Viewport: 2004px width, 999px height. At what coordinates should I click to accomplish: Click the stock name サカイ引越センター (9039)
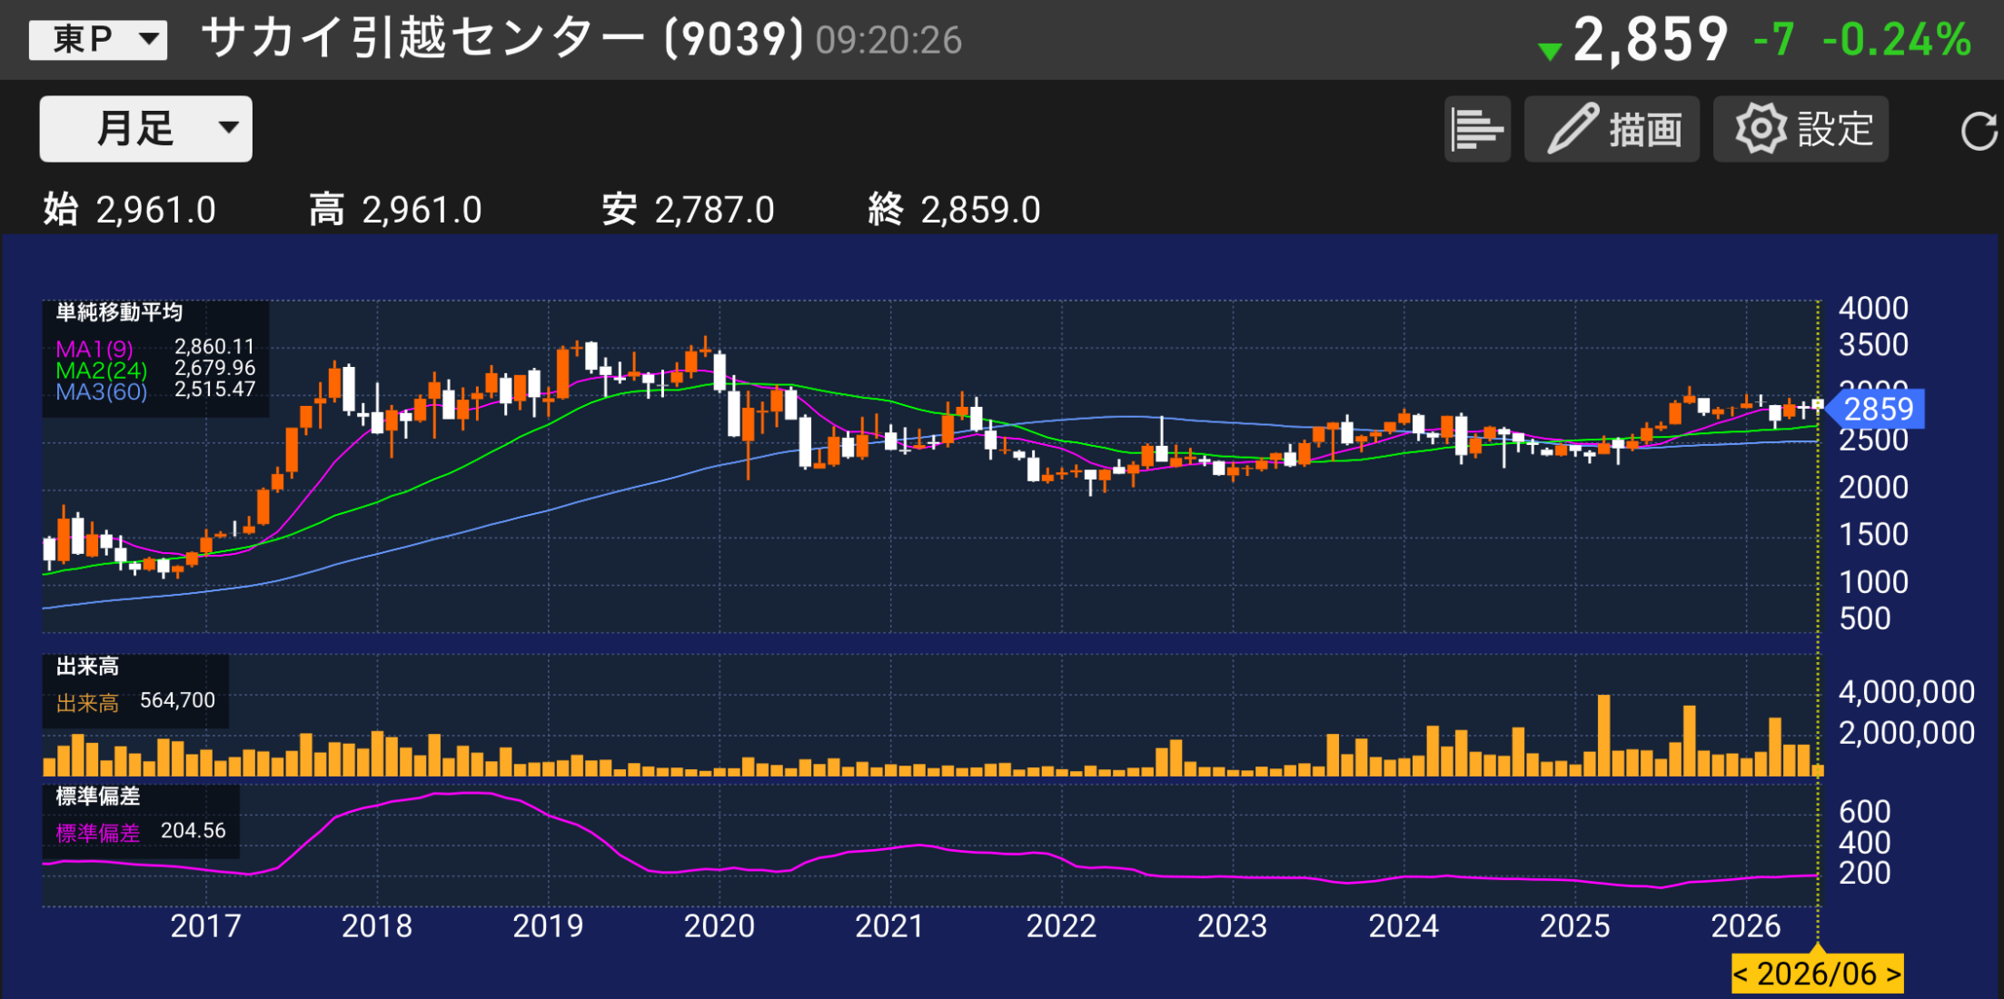coord(502,39)
